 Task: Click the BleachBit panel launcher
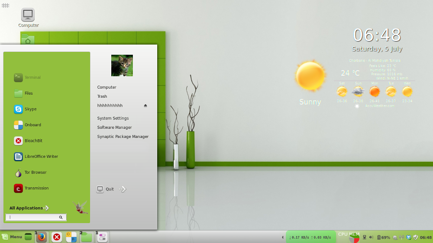pos(57,237)
